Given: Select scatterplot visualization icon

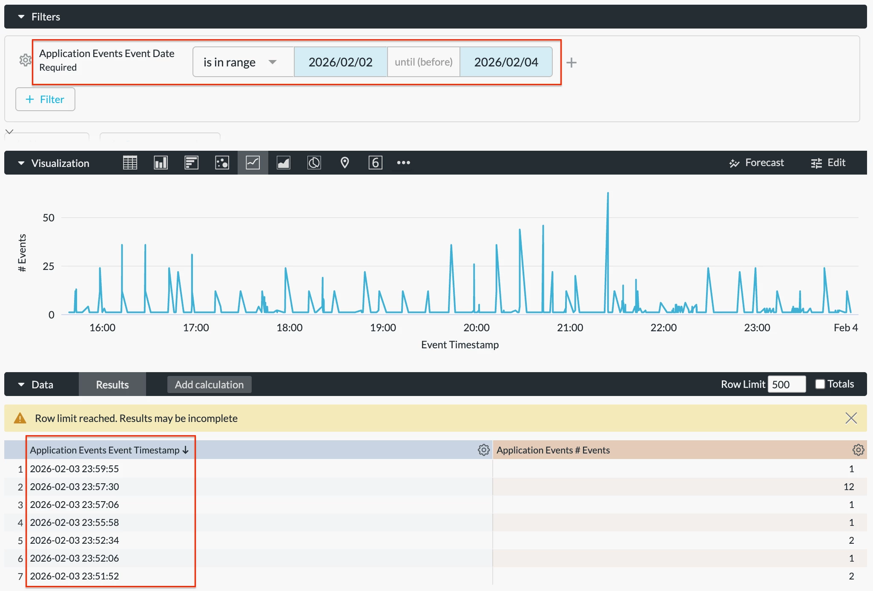Looking at the screenshot, I should click(222, 163).
